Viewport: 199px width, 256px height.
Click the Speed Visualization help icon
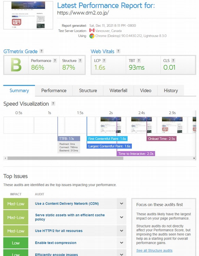point(53,104)
